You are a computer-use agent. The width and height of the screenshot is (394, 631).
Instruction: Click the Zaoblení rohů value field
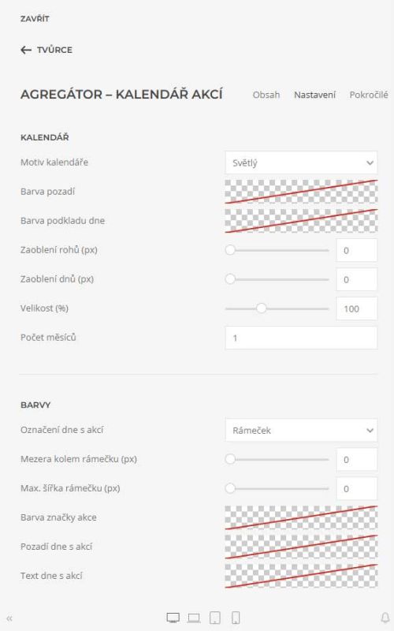point(357,250)
